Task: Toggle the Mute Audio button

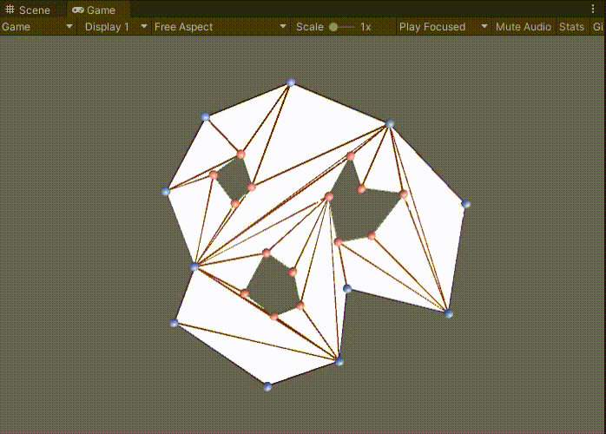Action: pyautogui.click(x=524, y=27)
